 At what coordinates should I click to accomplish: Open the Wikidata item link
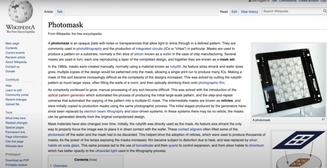14,146
